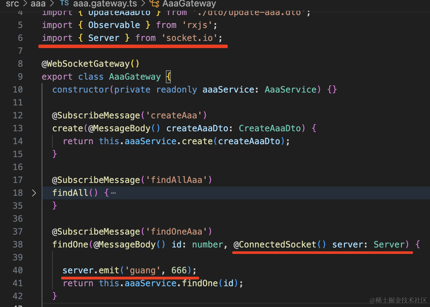Open the src folder breadcrumb

[x=12, y=4]
